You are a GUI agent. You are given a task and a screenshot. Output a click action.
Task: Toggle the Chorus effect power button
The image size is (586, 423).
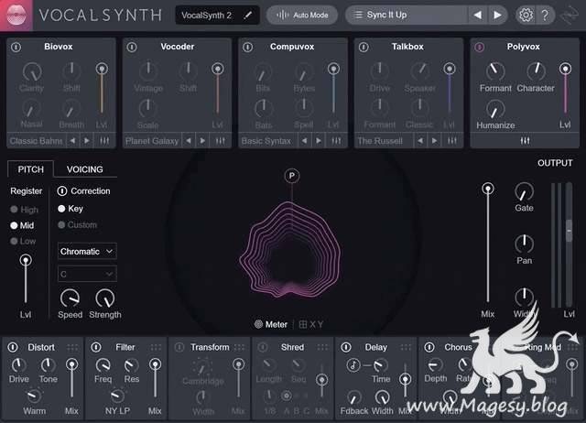point(429,347)
